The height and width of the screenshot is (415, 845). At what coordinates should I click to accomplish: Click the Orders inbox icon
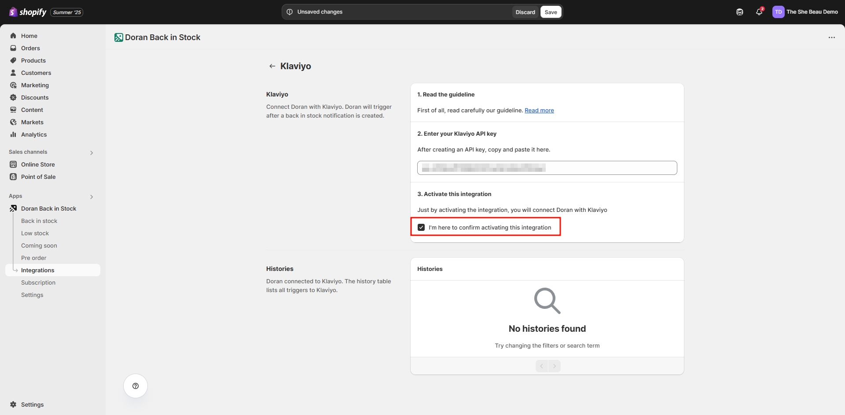coord(13,48)
